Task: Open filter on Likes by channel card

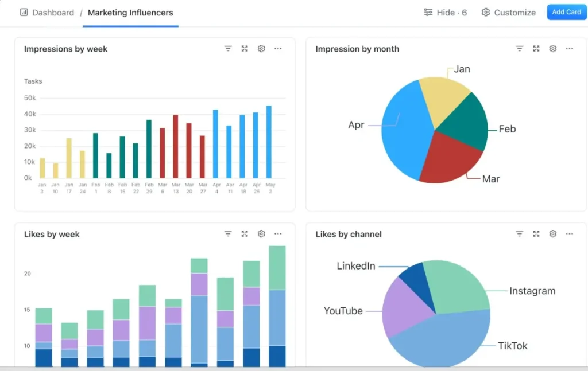Action: (x=520, y=234)
